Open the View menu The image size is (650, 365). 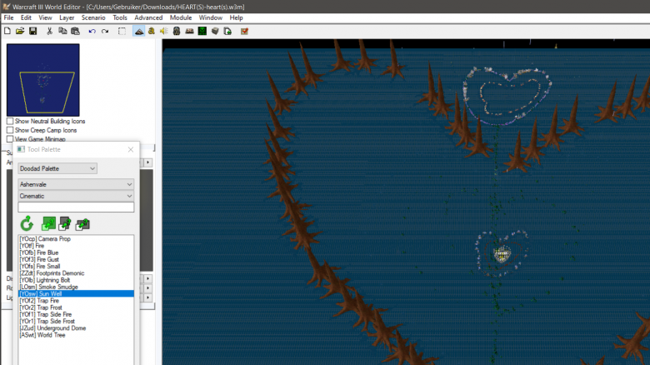tap(45, 17)
